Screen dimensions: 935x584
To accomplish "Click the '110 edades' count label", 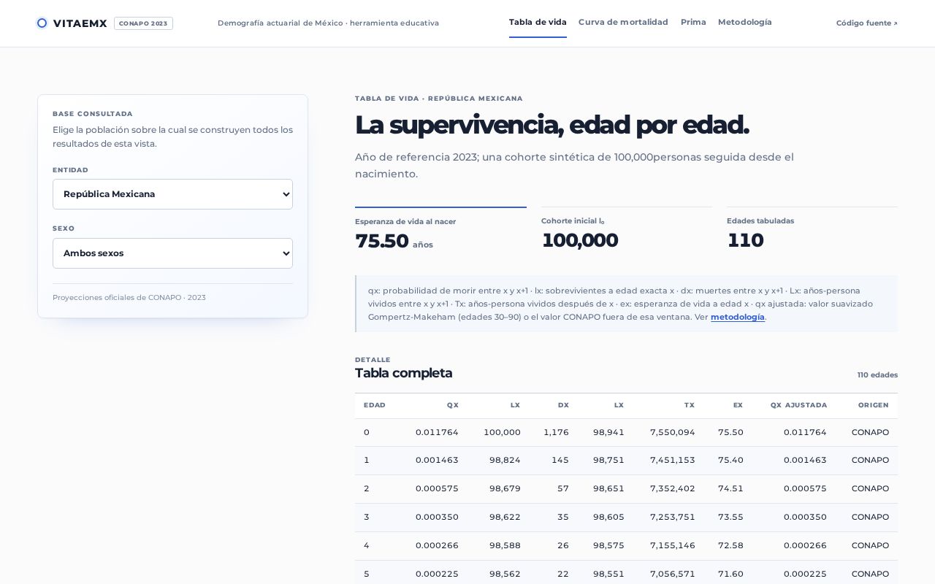I will click(877, 375).
